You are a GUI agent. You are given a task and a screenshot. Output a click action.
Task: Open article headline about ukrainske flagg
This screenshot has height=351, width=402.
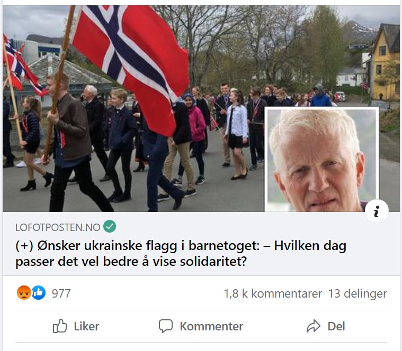point(181,253)
